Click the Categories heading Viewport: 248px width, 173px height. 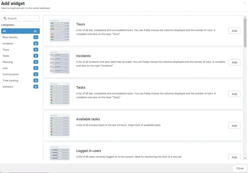click(x=8, y=25)
